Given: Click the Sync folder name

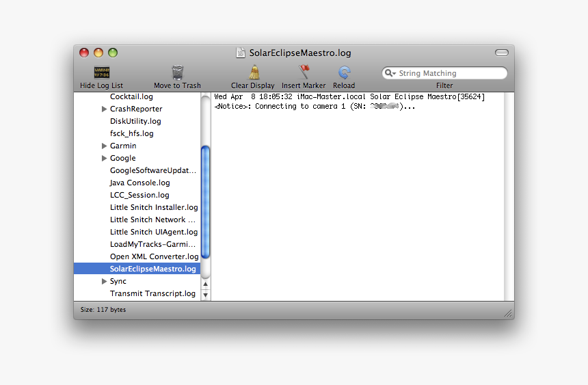Looking at the screenshot, I should [118, 281].
